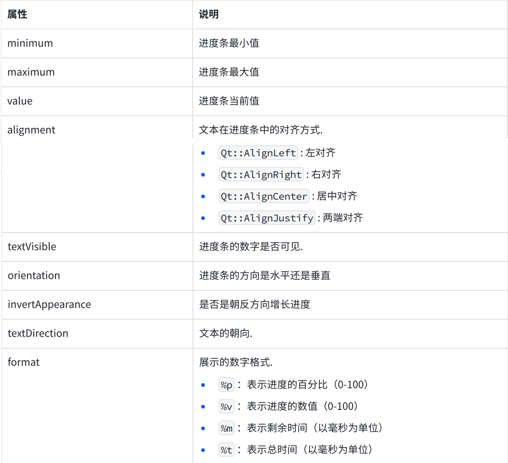Click the Qt::AlignLeft code label
Viewport: 508px width, 463px height.
tap(258, 153)
